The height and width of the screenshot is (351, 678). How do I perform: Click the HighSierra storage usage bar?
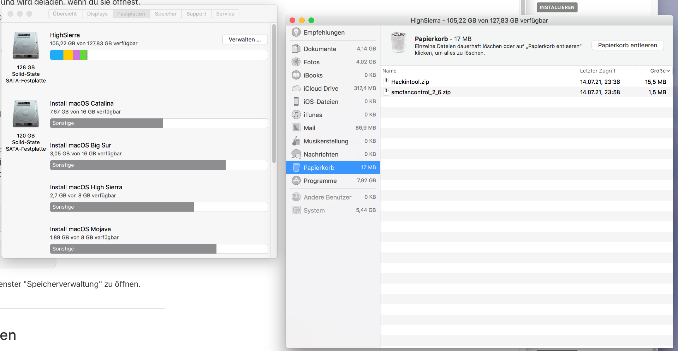tap(159, 55)
